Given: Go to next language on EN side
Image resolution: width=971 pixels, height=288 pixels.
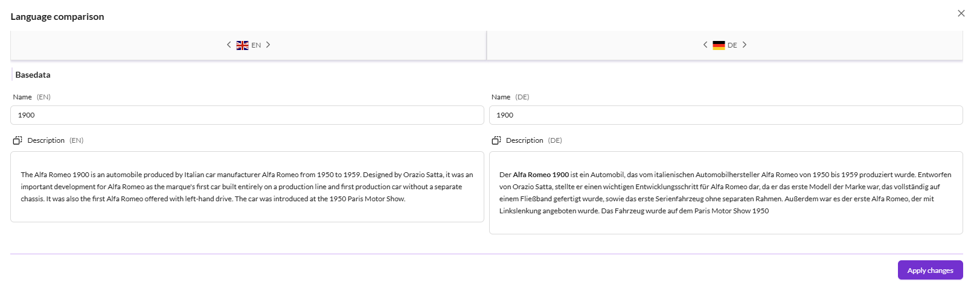Looking at the screenshot, I should (x=268, y=45).
